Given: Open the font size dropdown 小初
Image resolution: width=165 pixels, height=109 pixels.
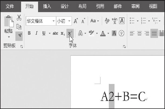Looking at the screenshot, I should pos(69,21).
